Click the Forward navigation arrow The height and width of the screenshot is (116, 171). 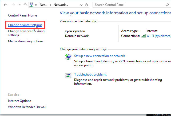pyautogui.click(x=13, y=5)
